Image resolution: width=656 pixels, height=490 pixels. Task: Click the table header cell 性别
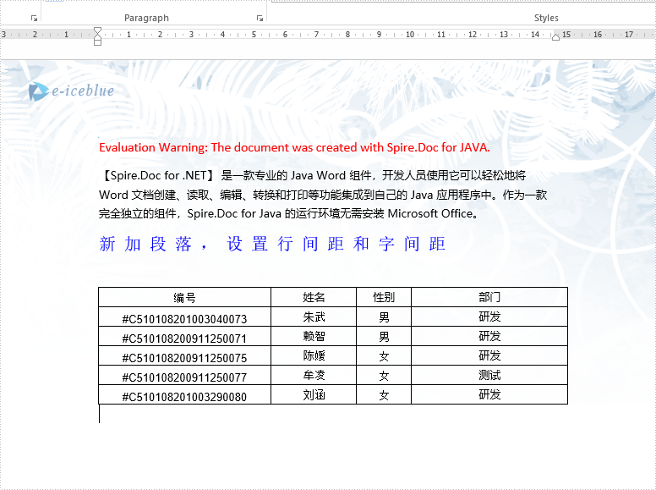point(384,297)
